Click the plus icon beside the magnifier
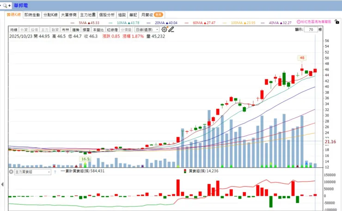342x211 pixels. coord(9,6)
